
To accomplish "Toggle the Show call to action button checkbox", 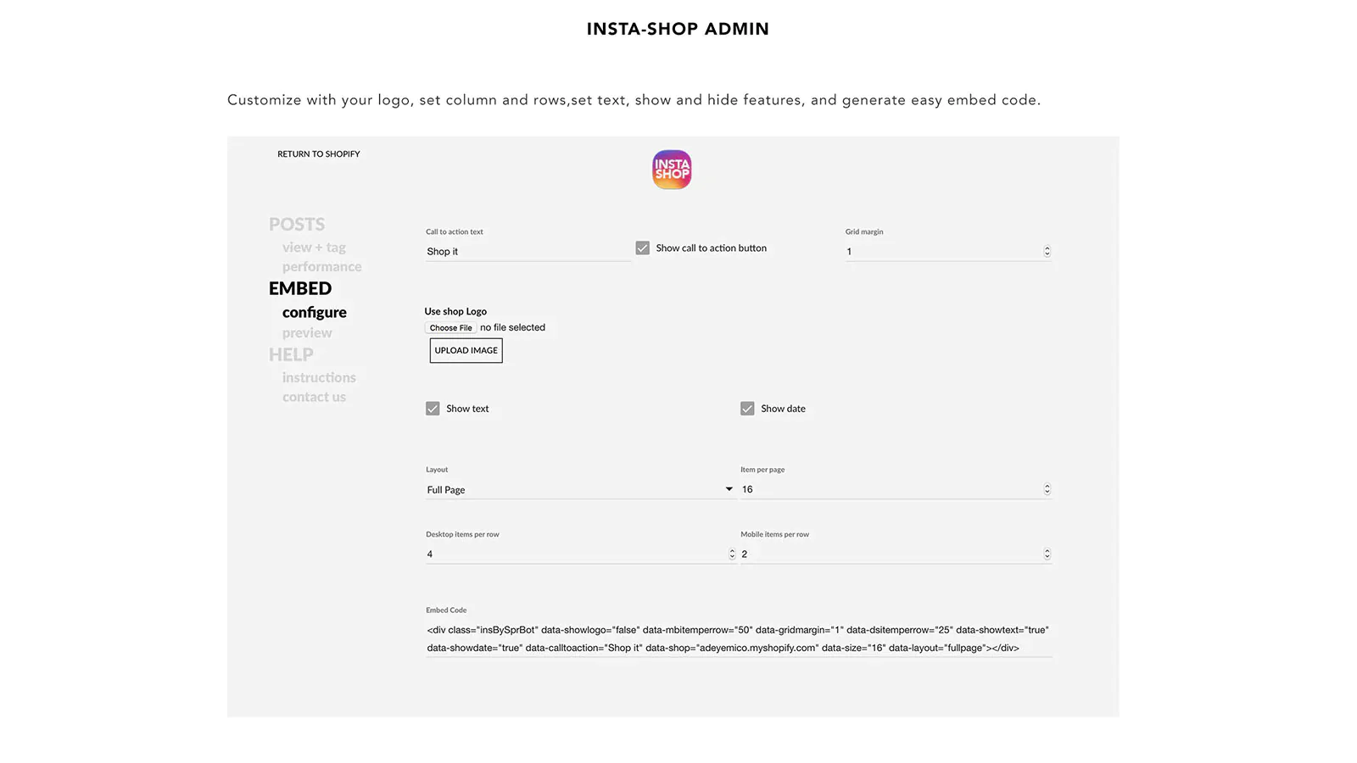I will tap(643, 248).
